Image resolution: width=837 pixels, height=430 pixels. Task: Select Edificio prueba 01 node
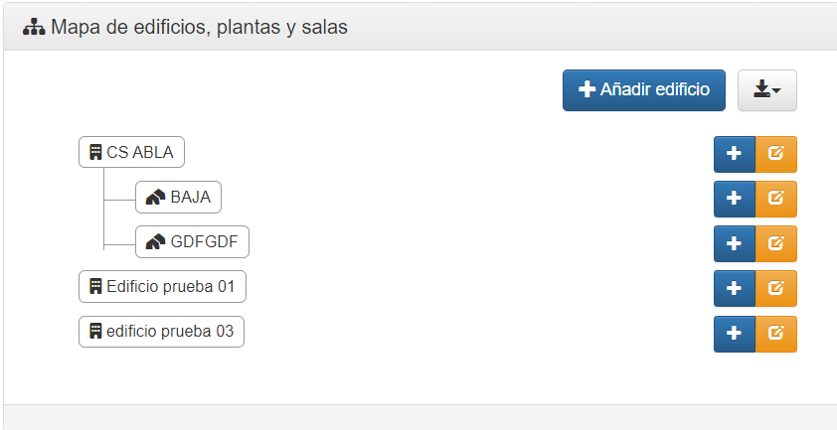[x=162, y=286]
